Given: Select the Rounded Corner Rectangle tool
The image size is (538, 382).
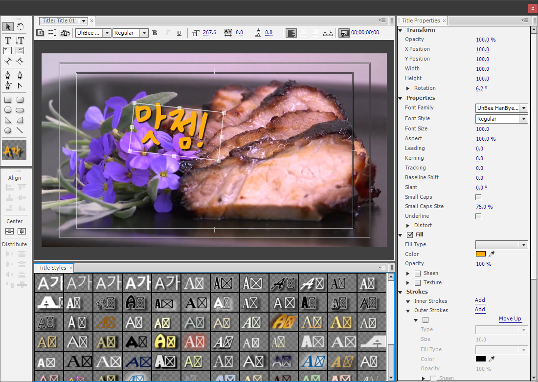Looking at the screenshot, I should click(20, 100).
